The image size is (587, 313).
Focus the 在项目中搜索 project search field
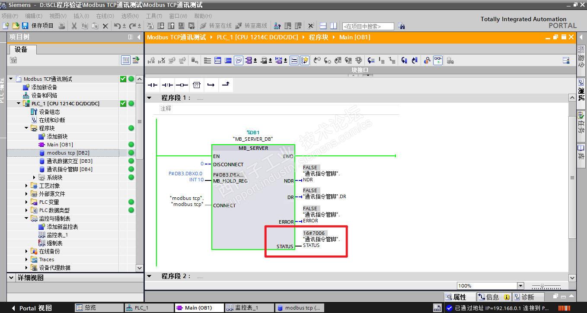[368, 26]
